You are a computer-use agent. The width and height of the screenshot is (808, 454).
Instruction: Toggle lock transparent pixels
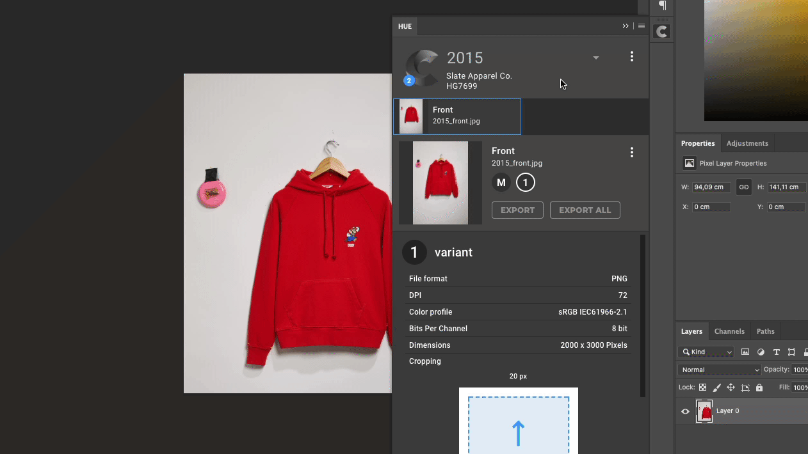(702, 387)
